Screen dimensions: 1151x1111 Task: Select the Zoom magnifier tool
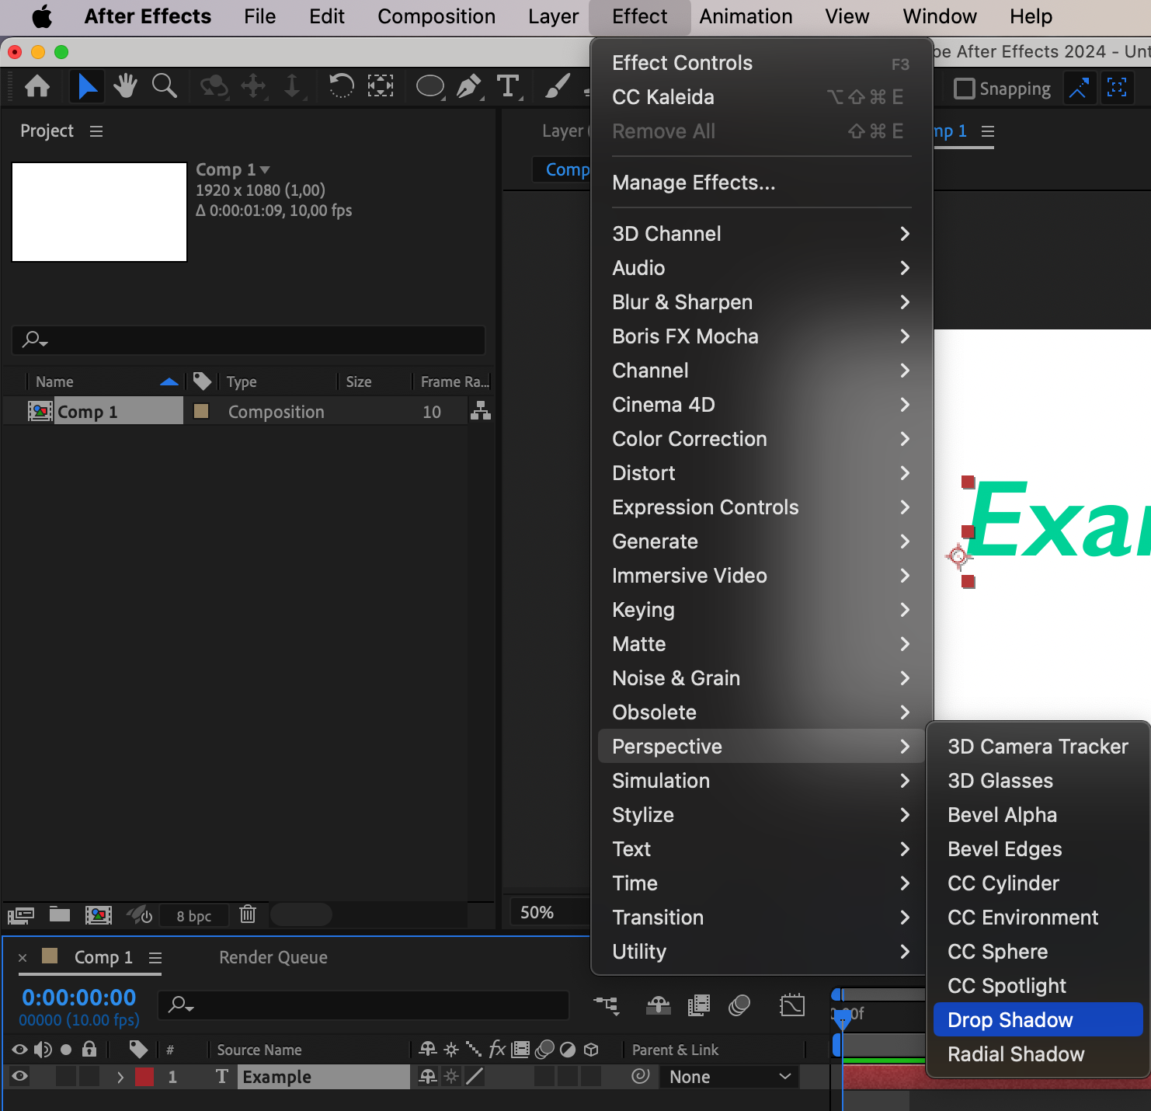(164, 86)
